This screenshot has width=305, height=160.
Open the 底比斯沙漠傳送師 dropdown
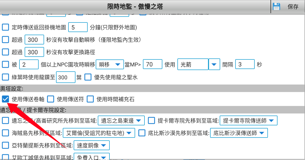point(239,133)
